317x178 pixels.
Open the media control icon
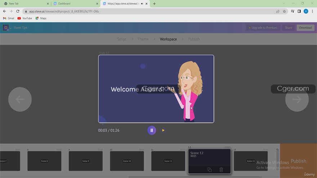[293, 11]
